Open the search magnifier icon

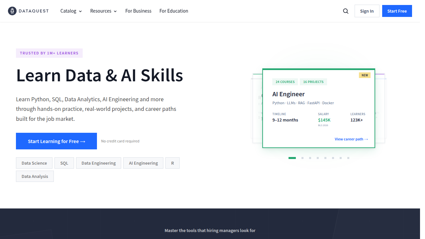(x=346, y=11)
